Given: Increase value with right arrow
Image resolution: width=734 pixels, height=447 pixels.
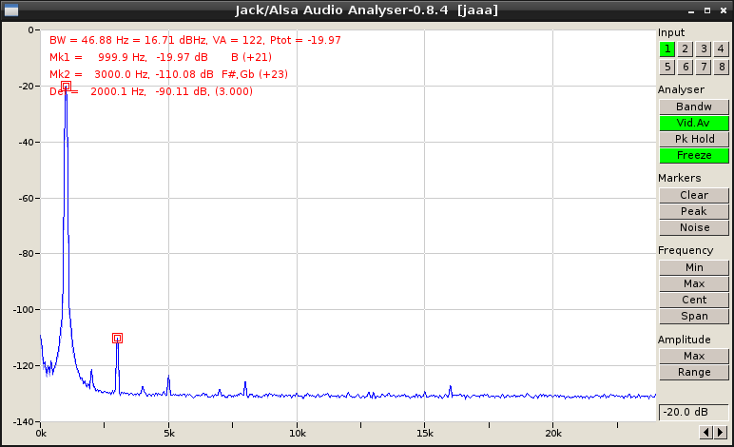Looking at the screenshot, I should click(x=721, y=432).
